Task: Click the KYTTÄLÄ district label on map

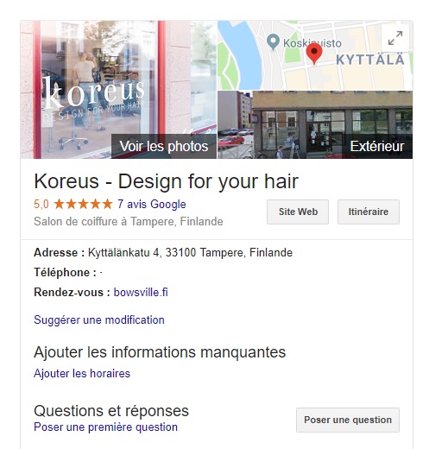Action: tap(370, 60)
